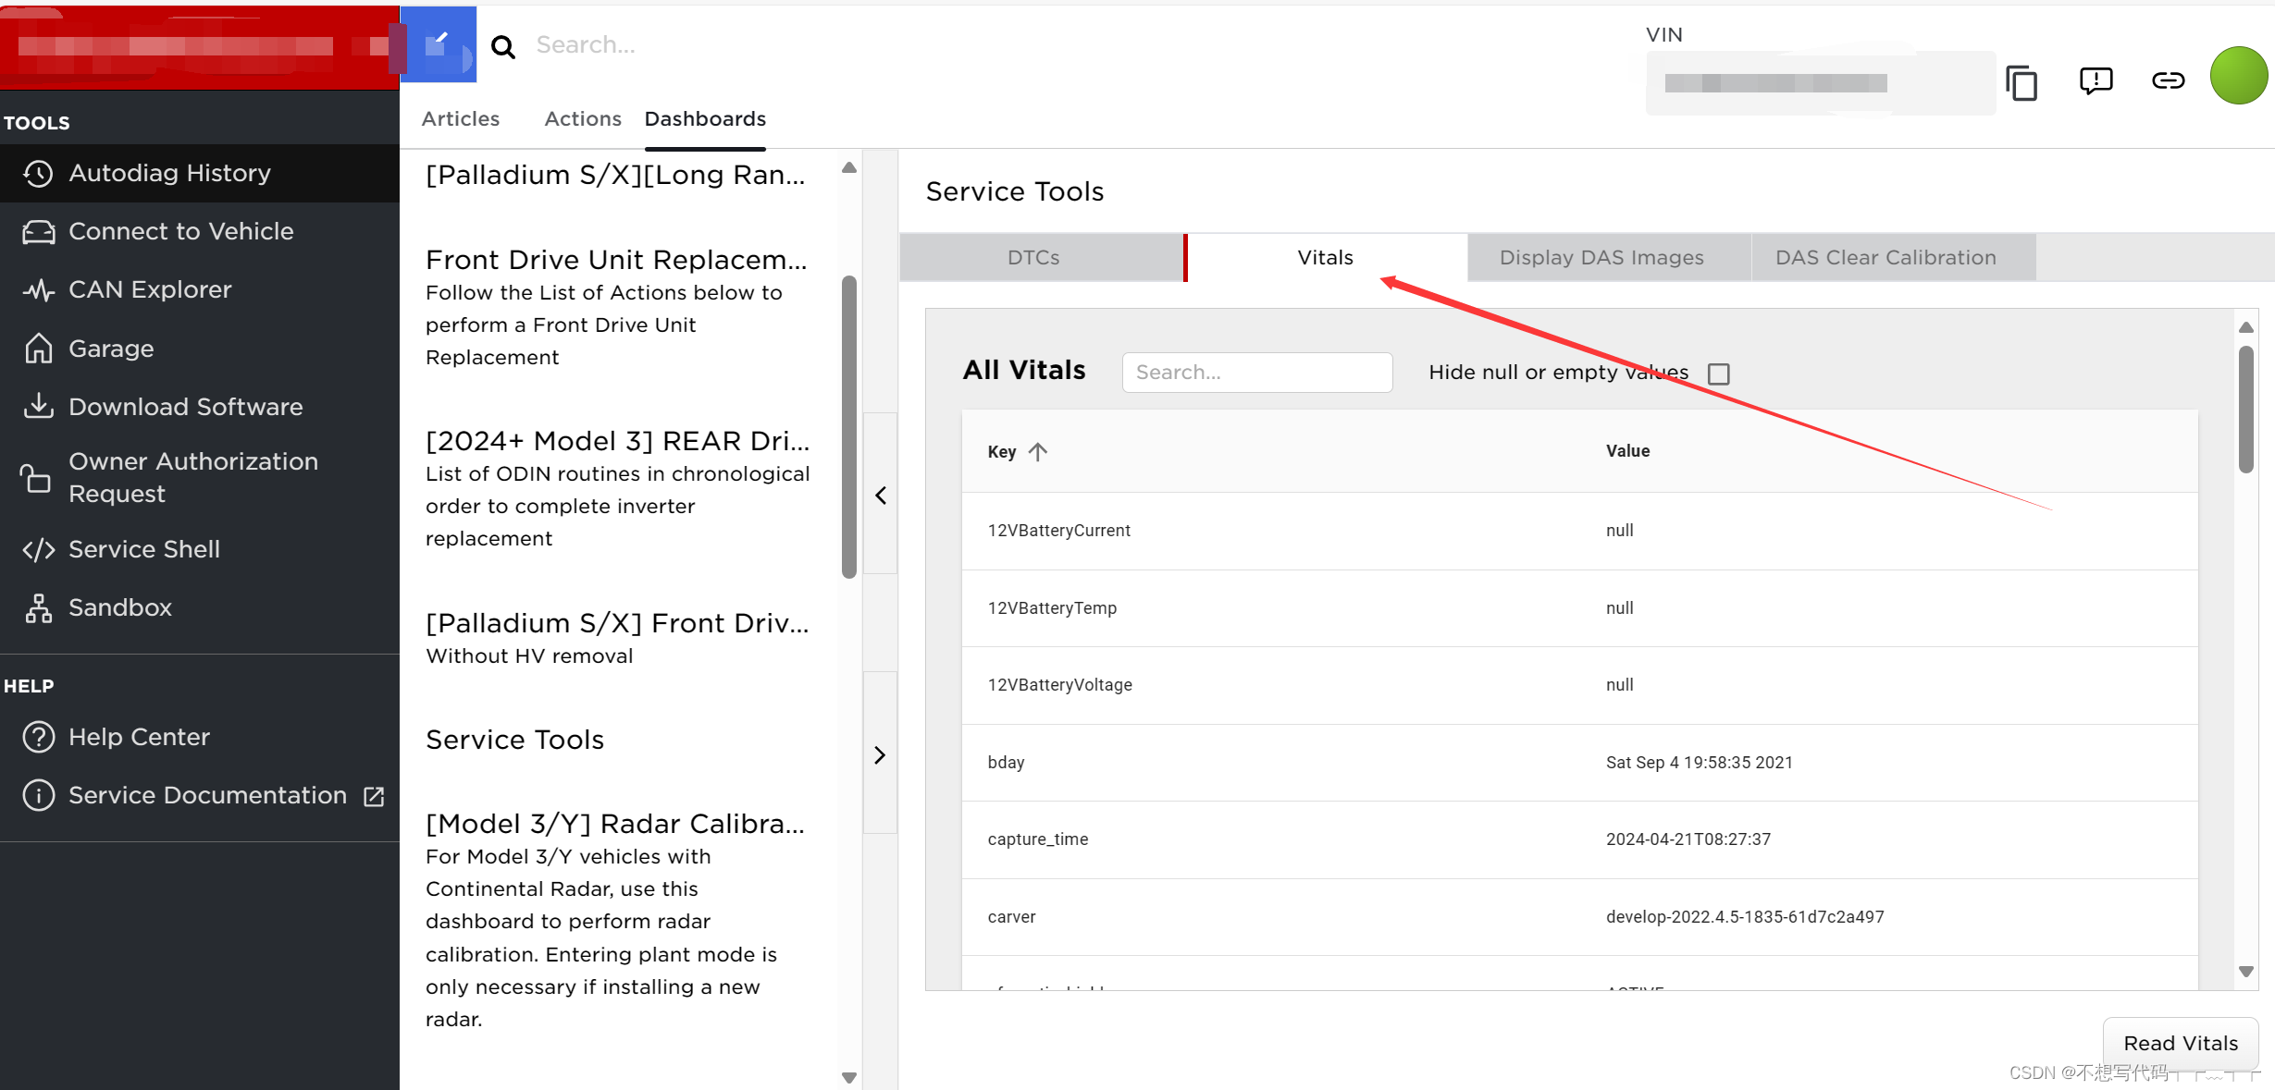
Task: Copy the VIN with the copy icon
Action: pyautogui.click(x=2022, y=83)
